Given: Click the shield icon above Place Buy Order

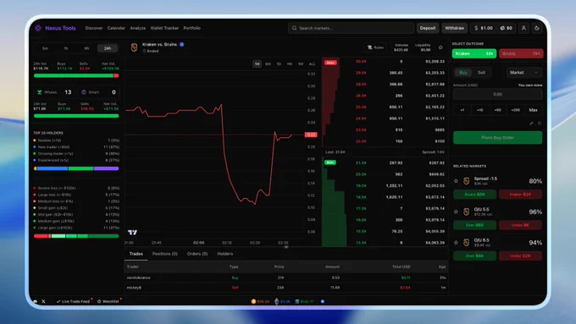Looking at the screenshot, I should click(540, 124).
